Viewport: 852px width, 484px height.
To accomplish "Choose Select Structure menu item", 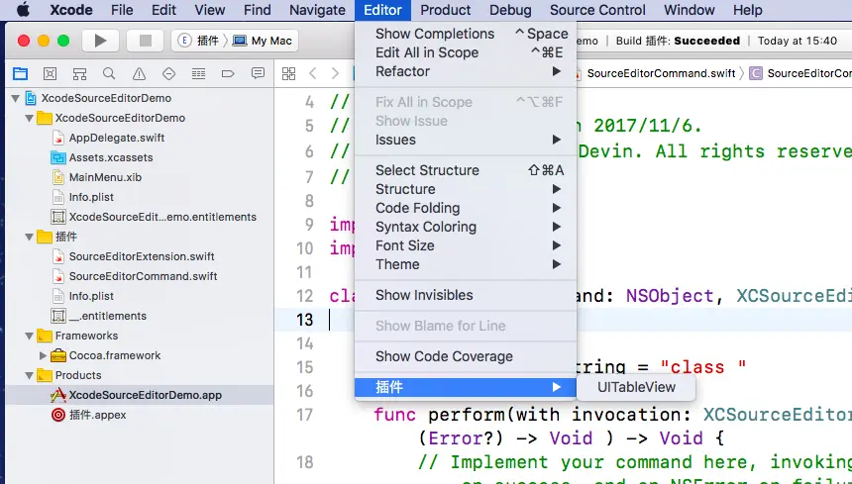I will [x=465, y=170].
